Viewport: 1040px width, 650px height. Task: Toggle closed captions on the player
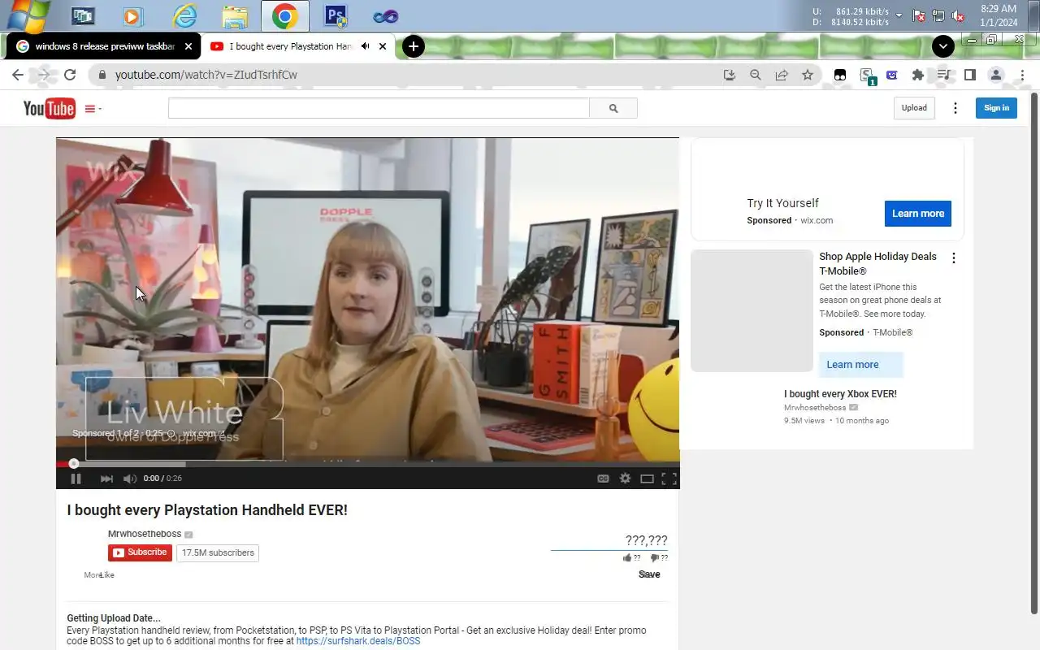pyautogui.click(x=603, y=479)
